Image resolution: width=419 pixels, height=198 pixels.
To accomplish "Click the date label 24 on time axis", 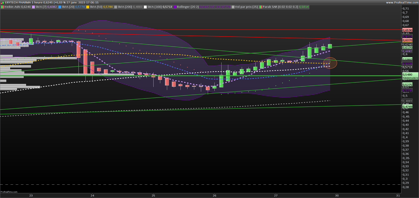I will [x=92, y=195].
